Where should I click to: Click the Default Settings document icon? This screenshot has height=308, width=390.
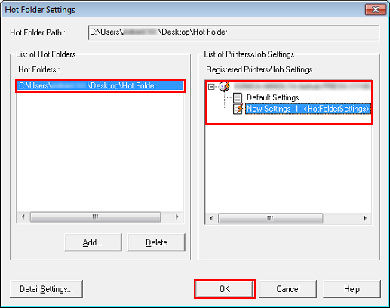[x=238, y=97]
